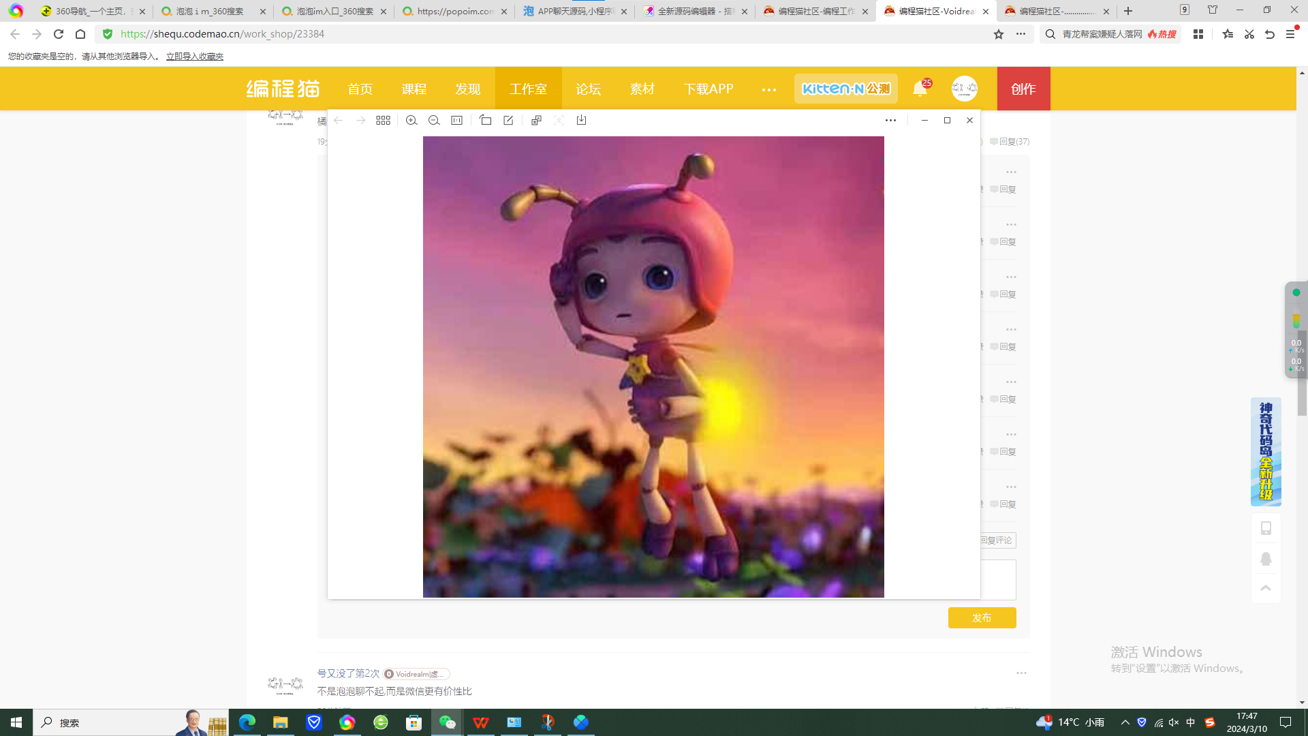Click the scissors screenshot tool icon

pyautogui.click(x=1249, y=34)
